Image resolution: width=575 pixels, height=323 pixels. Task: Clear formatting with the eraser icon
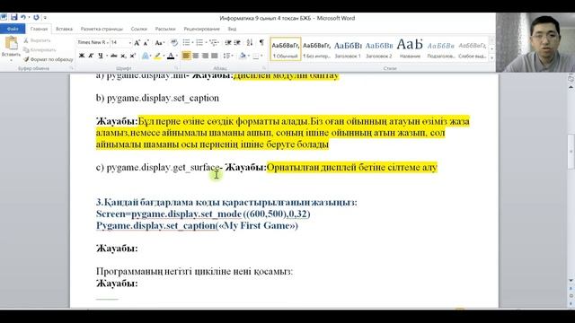click(174, 43)
